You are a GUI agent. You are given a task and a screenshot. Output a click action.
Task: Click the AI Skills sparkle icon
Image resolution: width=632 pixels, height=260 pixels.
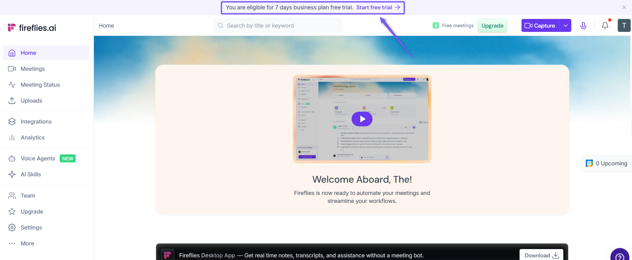click(x=12, y=174)
